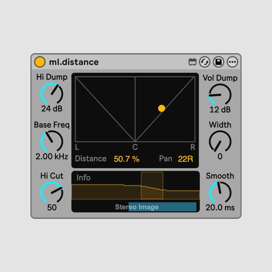
Task: Click the ml.distance title bar
Action: tap(73, 62)
